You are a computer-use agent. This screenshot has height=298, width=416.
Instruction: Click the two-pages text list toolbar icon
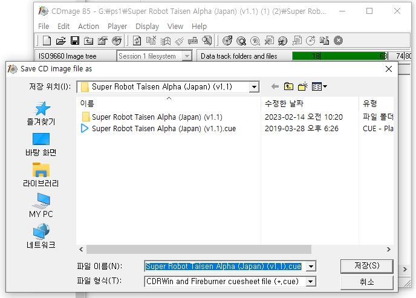click(x=324, y=40)
